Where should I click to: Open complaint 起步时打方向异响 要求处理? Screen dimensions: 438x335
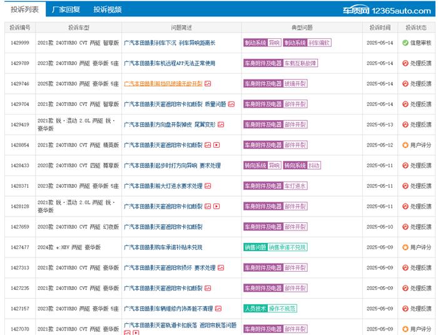(x=172, y=165)
